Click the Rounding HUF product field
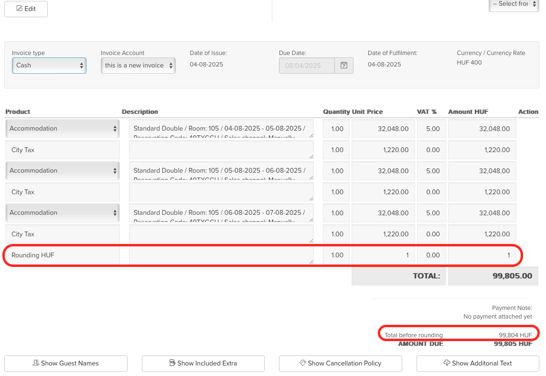 tap(62, 255)
